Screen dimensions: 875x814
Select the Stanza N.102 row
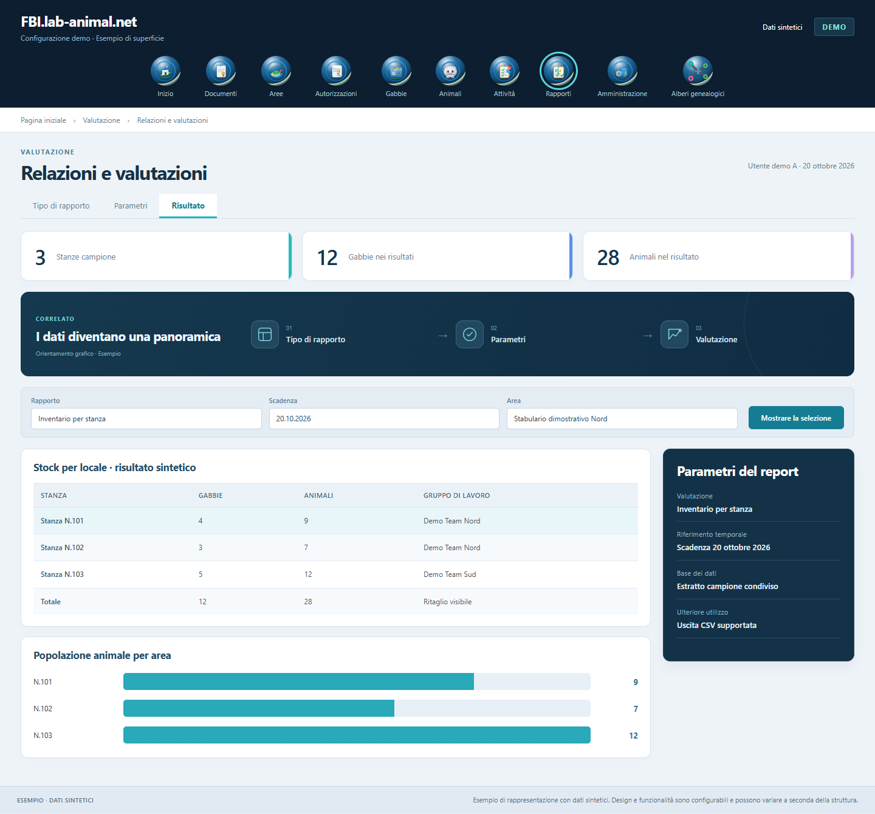pyautogui.click(x=335, y=548)
